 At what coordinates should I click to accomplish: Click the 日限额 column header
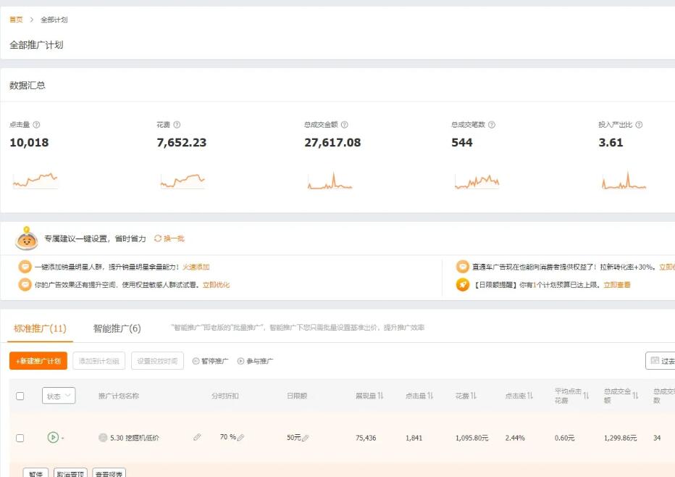(297, 396)
